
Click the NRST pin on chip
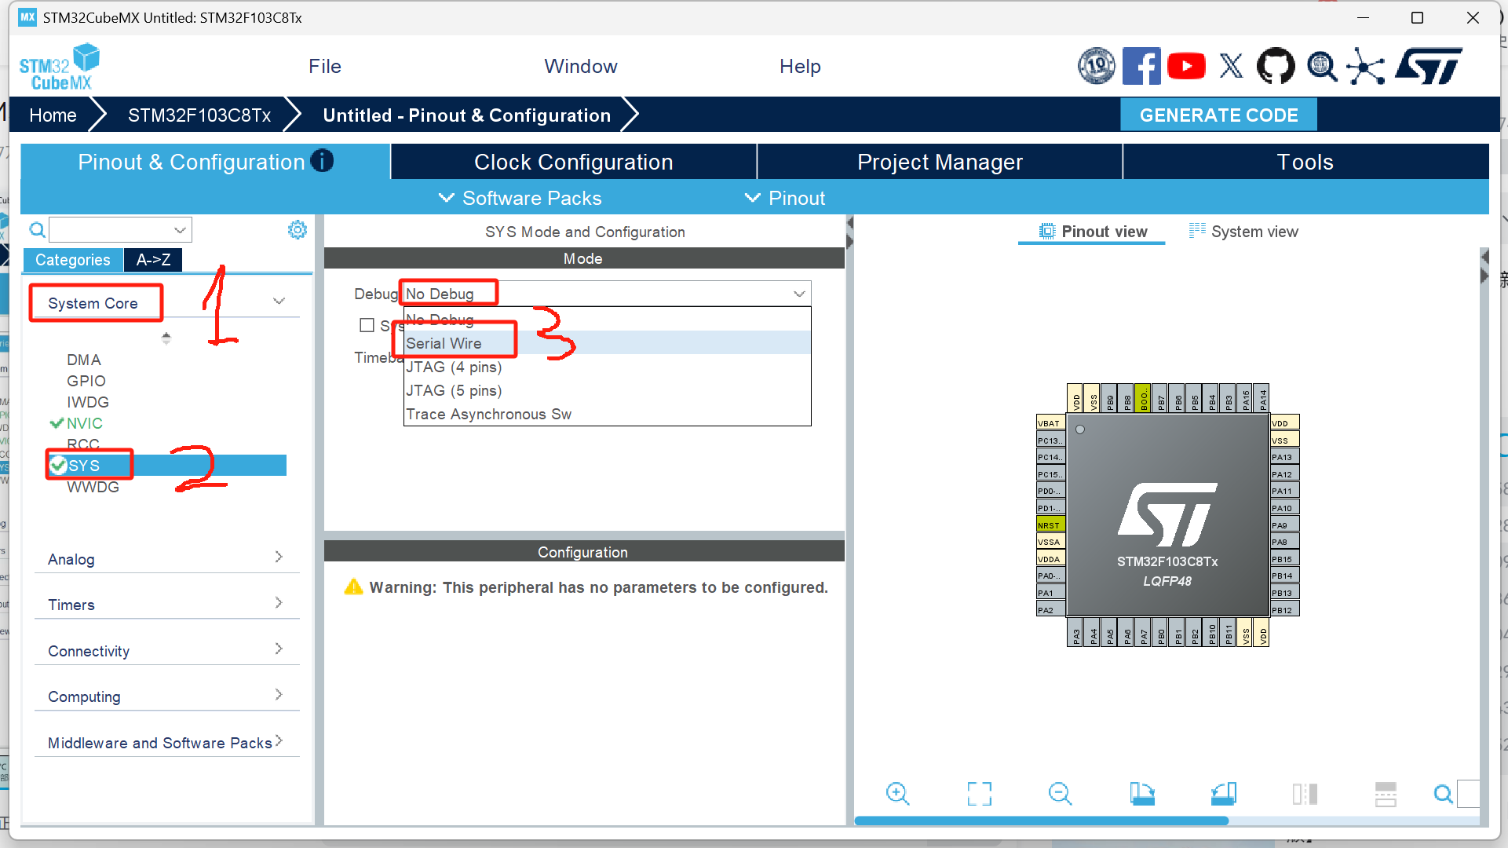(x=1050, y=525)
